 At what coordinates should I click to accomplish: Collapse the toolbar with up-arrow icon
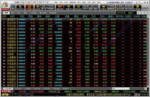tap(136, 2)
